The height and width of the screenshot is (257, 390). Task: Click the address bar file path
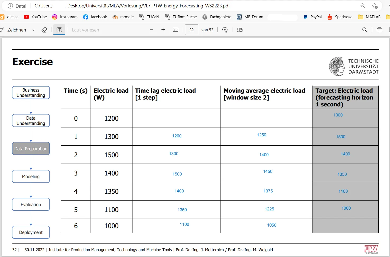(132, 6)
